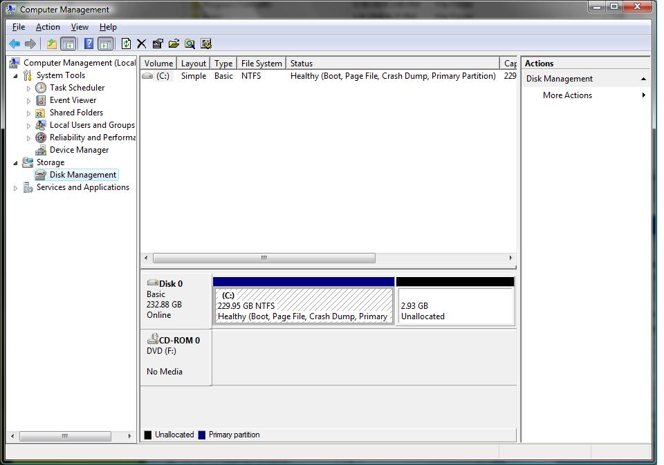Open the File menu
The height and width of the screenshot is (465, 664).
pos(19,27)
